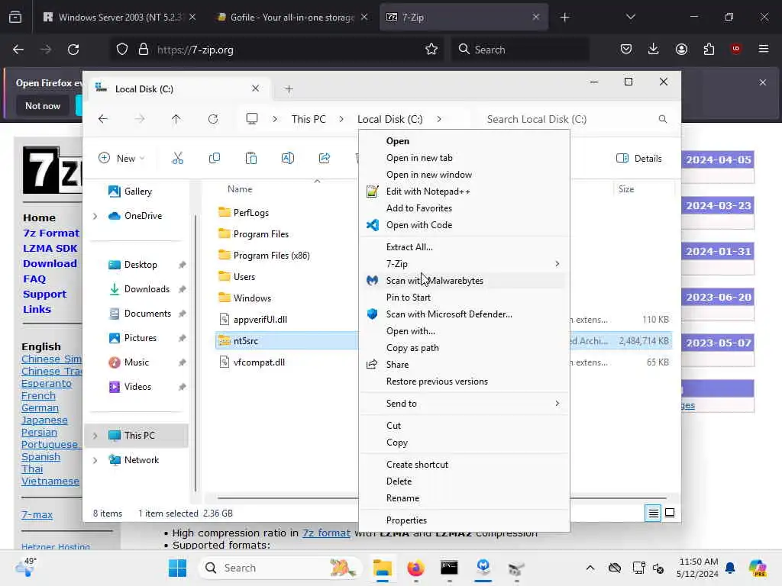The width and height of the screenshot is (782, 586).
Task: Expand the Send to submenu arrow
Action: click(557, 403)
